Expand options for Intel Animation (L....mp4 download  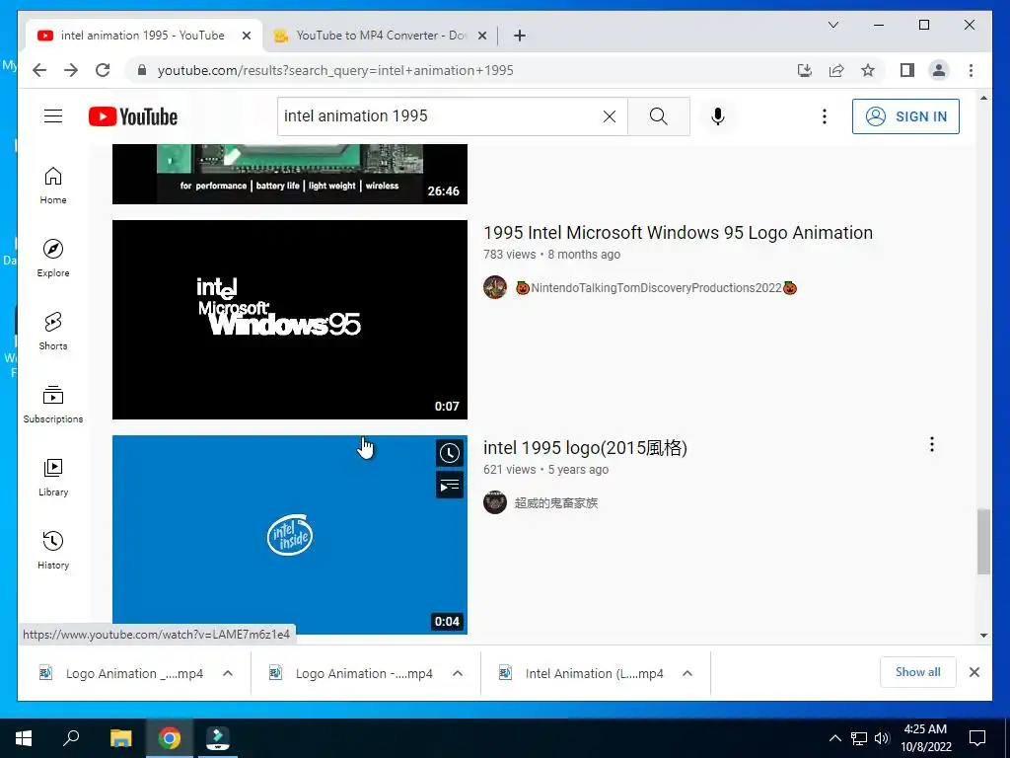point(687,673)
